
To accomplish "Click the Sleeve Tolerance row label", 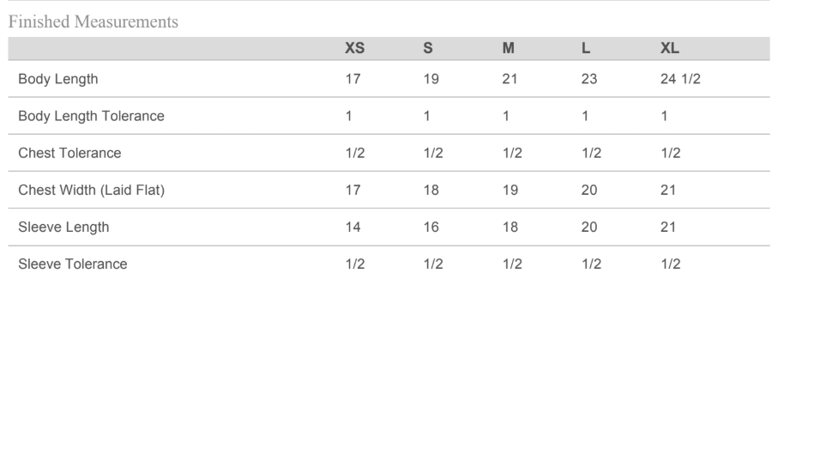I will click(x=73, y=264).
